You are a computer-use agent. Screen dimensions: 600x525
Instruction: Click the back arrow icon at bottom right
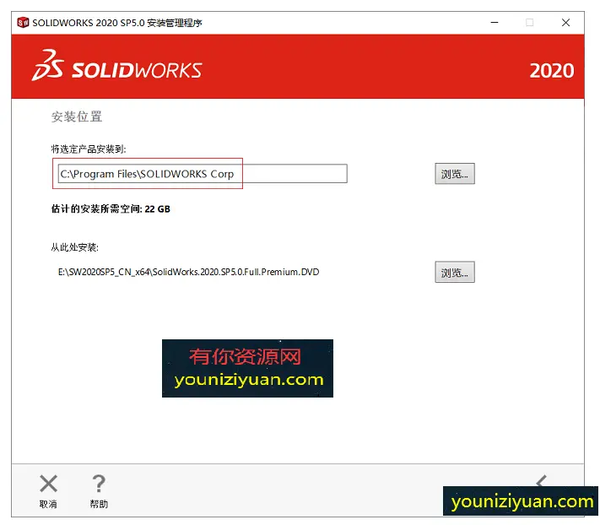[542, 480]
